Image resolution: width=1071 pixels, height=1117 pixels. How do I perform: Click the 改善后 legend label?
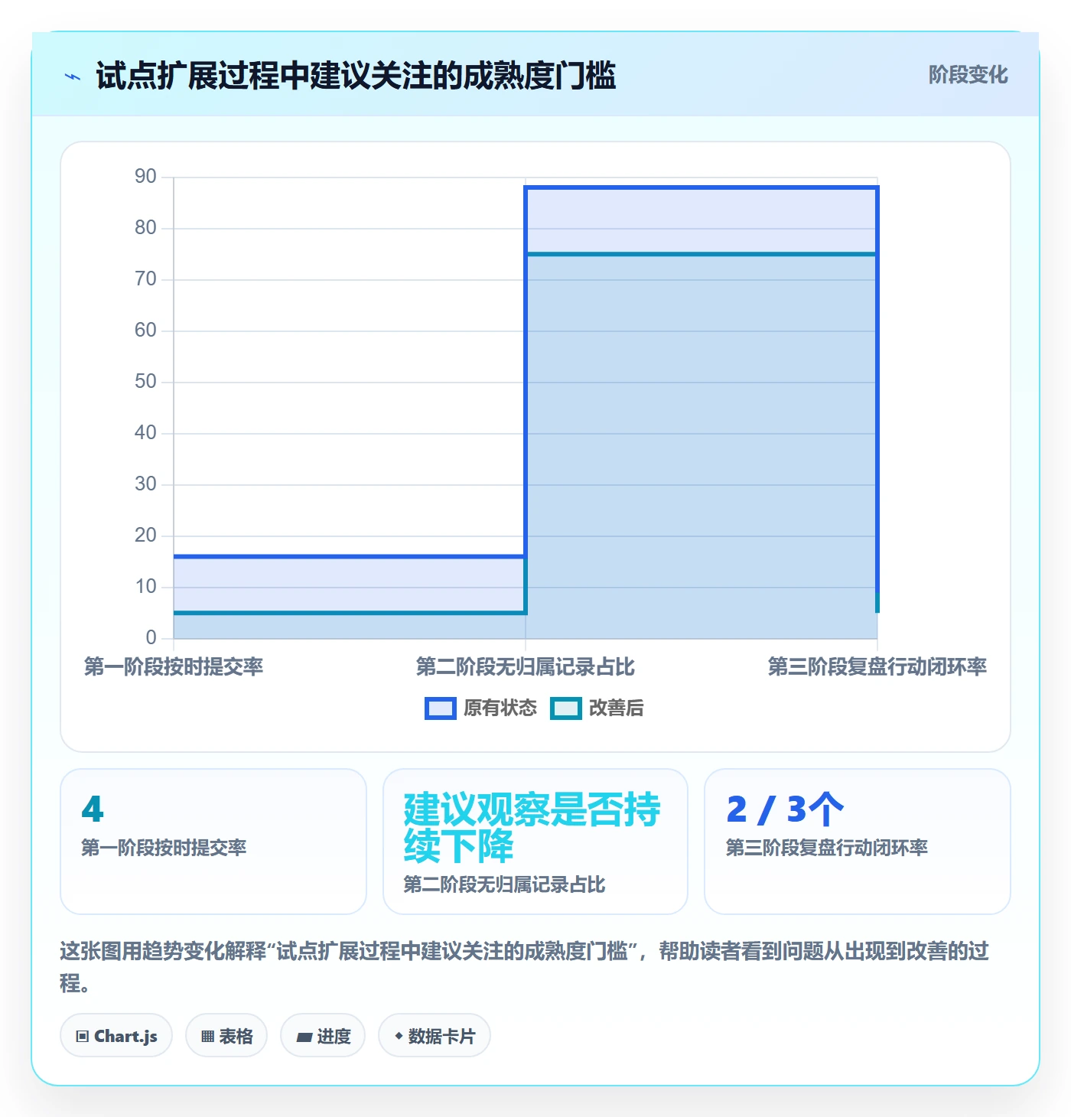616,708
